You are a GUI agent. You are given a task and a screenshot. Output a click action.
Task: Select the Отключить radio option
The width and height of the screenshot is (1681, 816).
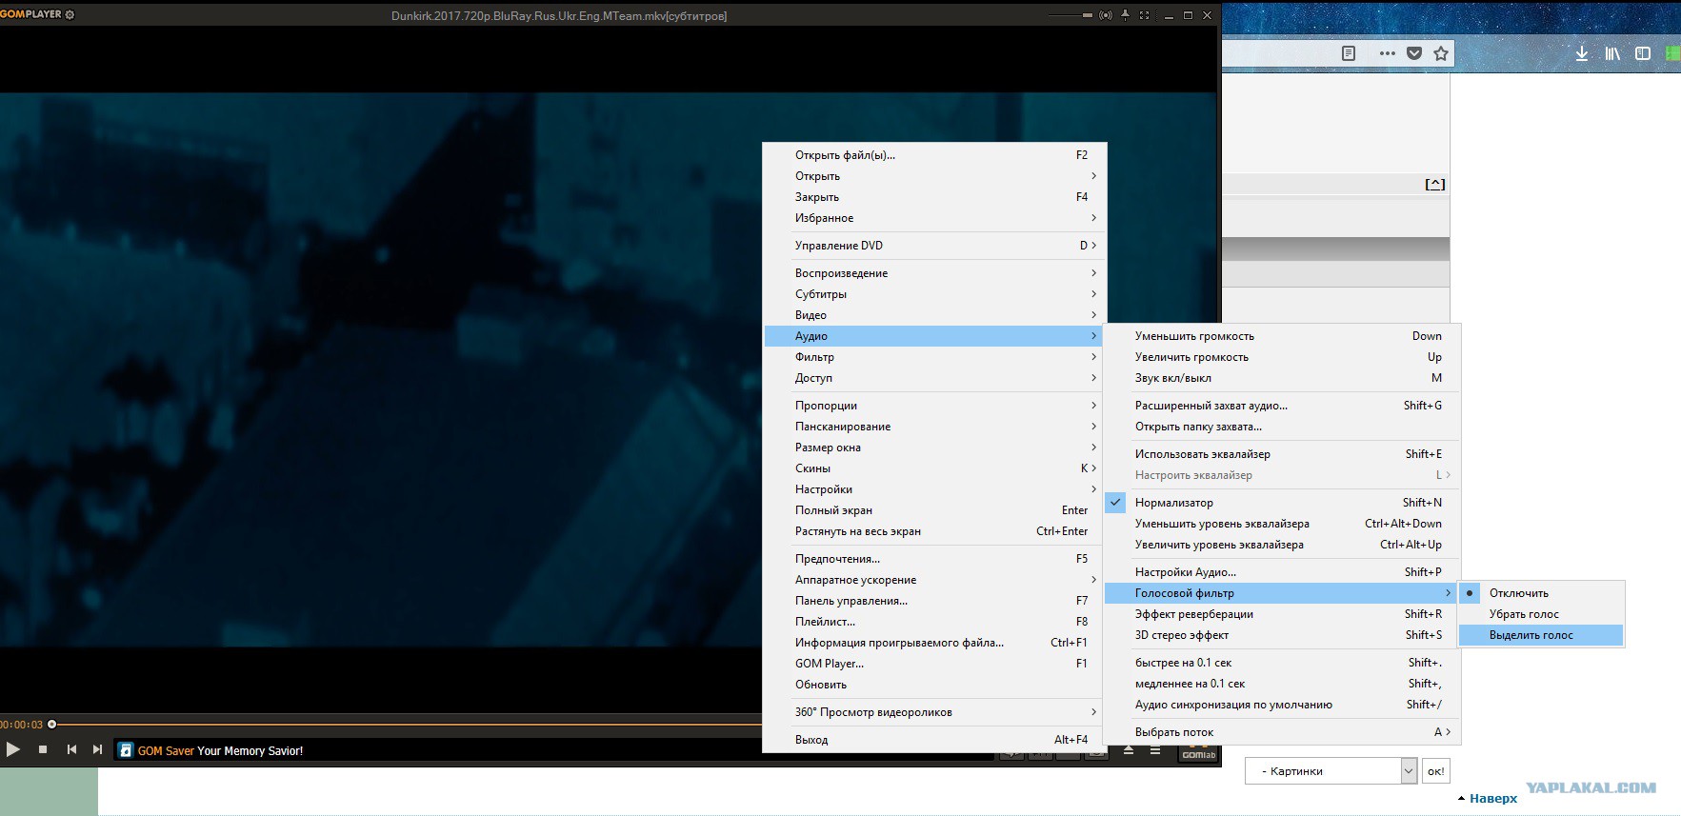tap(1518, 593)
